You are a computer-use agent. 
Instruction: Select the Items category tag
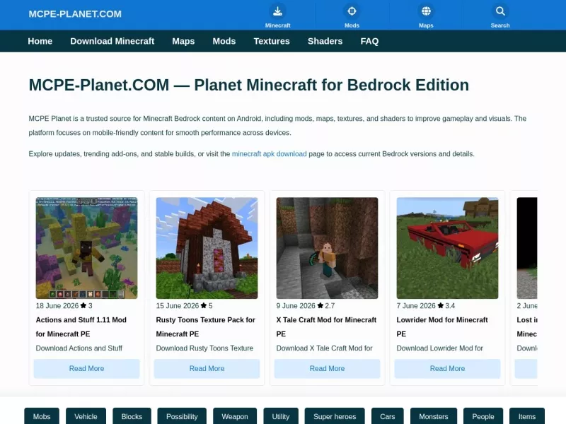point(527,416)
